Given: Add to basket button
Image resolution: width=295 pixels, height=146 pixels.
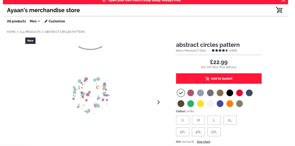Looking at the screenshot, I should click(219, 78).
